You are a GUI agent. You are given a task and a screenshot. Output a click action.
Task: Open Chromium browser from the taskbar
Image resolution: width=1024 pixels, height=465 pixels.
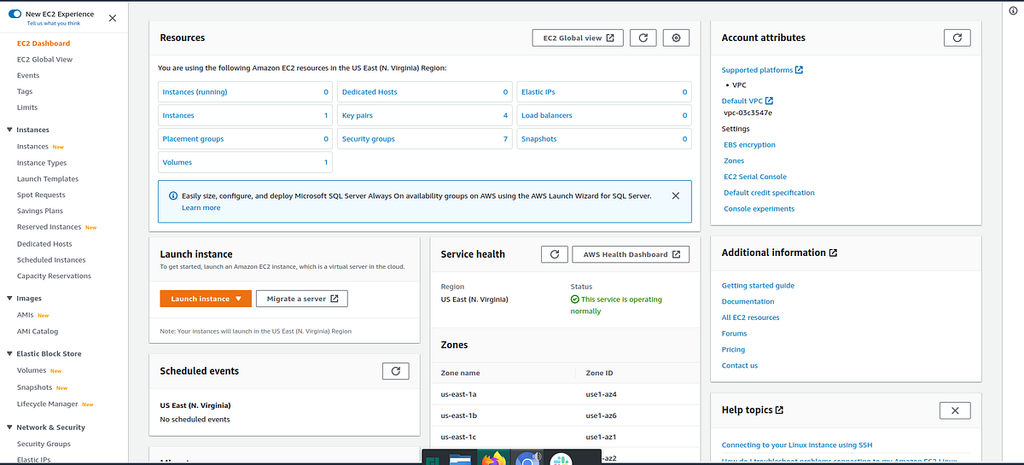[529, 457]
